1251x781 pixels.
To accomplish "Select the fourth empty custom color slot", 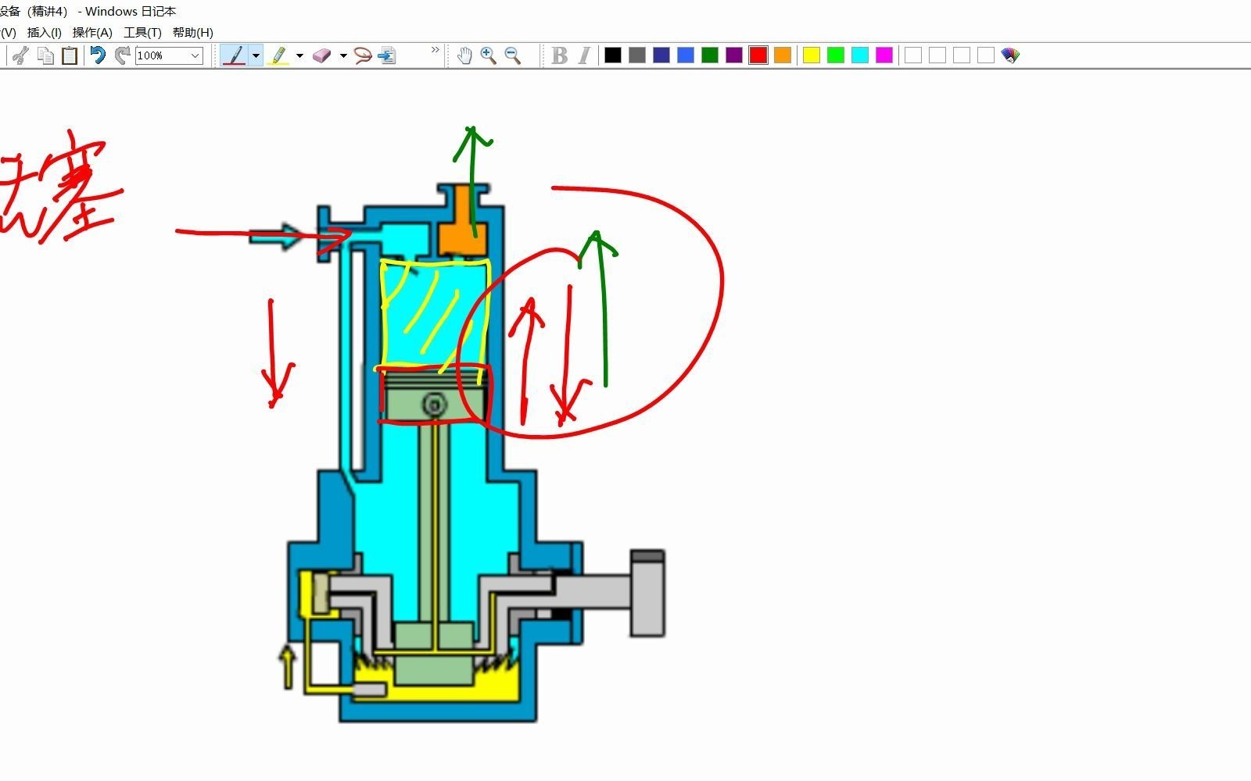I will [986, 55].
